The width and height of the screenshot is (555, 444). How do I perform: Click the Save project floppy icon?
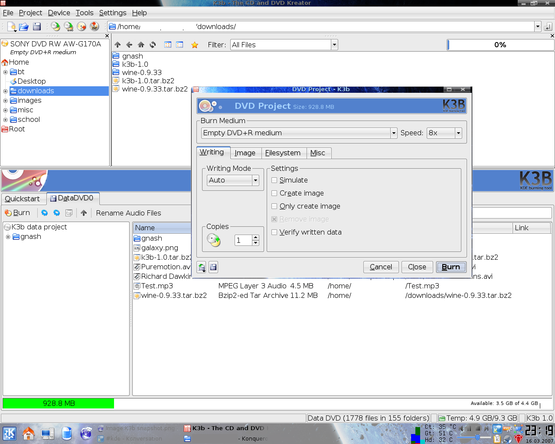click(x=37, y=26)
